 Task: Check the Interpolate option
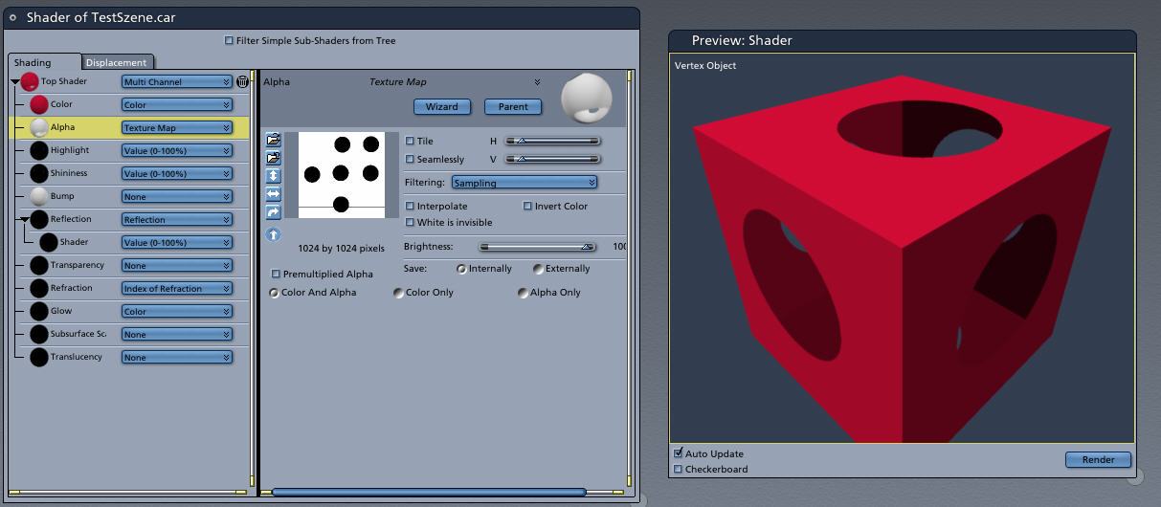click(x=411, y=206)
